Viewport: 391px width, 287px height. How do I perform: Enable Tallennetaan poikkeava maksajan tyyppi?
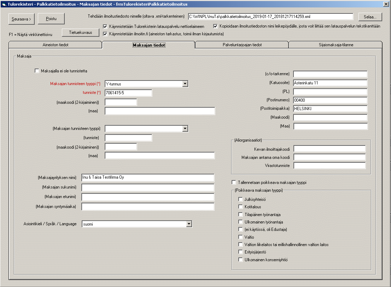click(x=234, y=183)
